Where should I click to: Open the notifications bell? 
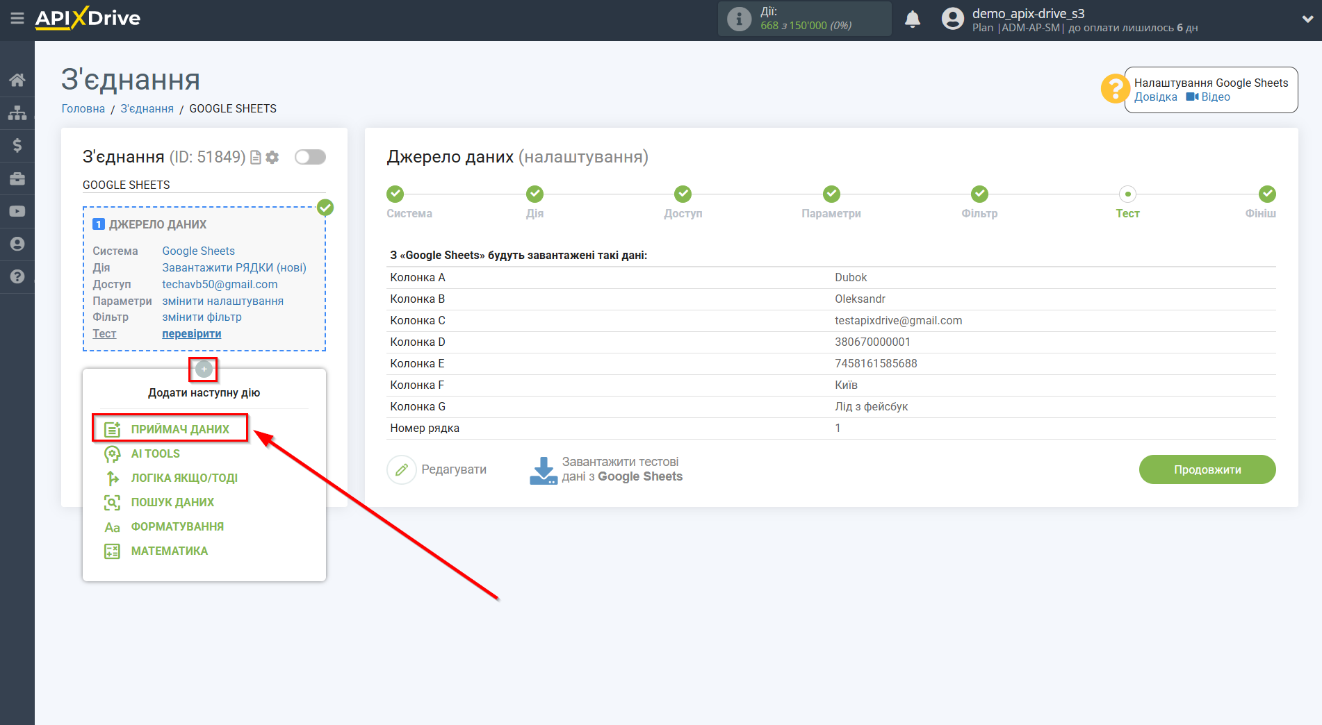pos(913,19)
